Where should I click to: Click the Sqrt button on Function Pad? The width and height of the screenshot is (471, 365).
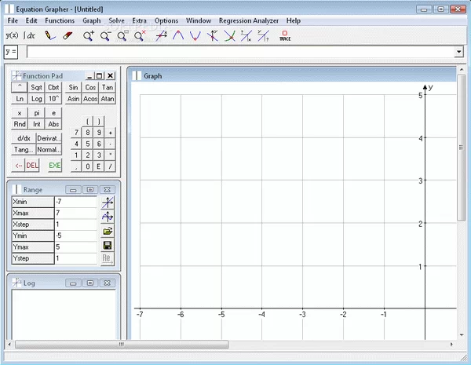click(x=36, y=87)
